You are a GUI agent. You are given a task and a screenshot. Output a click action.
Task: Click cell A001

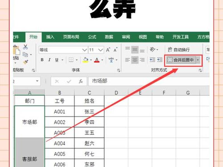60,112
